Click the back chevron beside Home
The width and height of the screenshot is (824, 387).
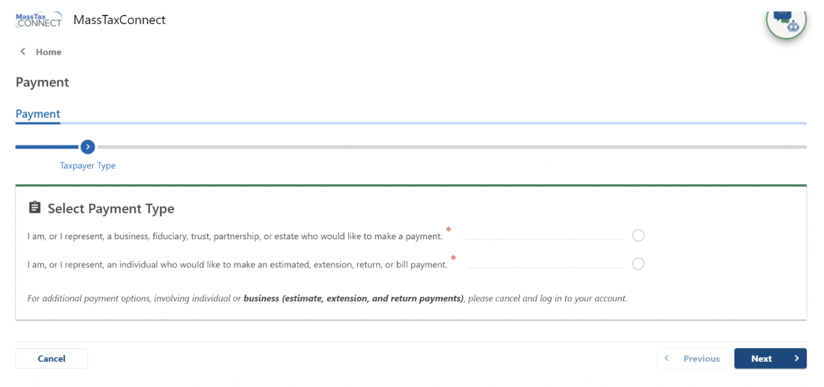(x=23, y=52)
